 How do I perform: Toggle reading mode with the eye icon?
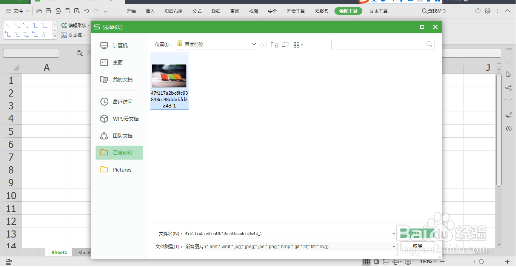click(408, 261)
